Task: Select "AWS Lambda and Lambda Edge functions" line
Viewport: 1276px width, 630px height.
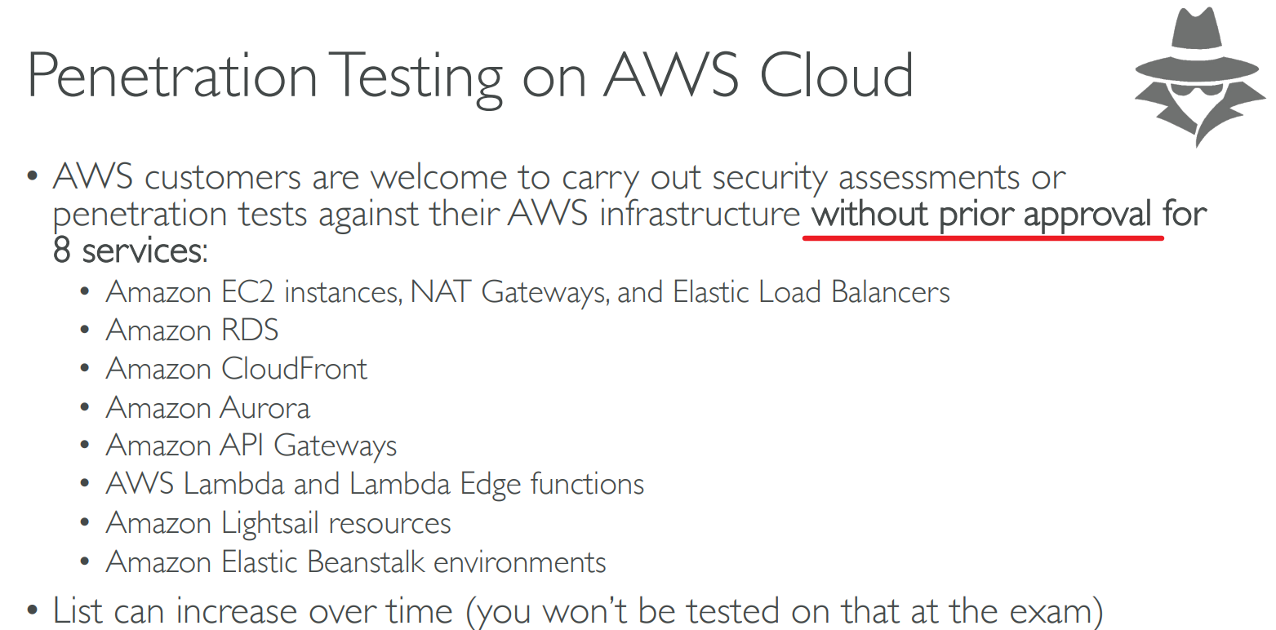Action: point(375,484)
